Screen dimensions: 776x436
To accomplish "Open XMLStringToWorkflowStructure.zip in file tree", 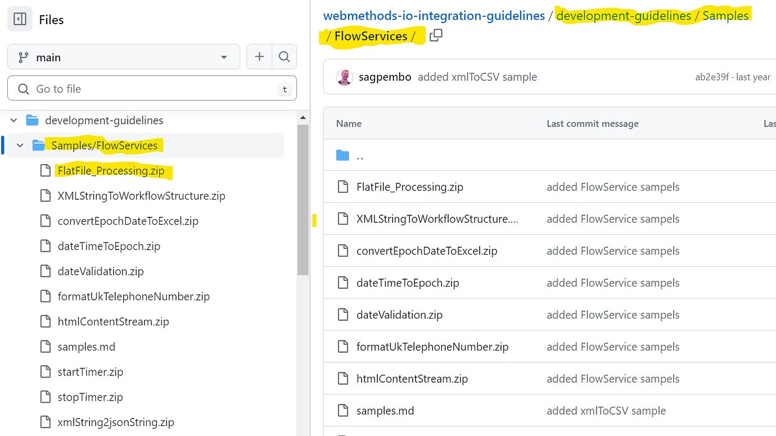I will tap(141, 196).
